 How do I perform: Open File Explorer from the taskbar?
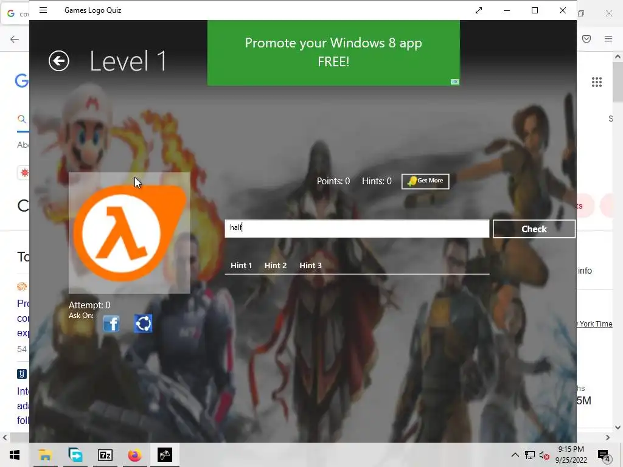pos(45,455)
